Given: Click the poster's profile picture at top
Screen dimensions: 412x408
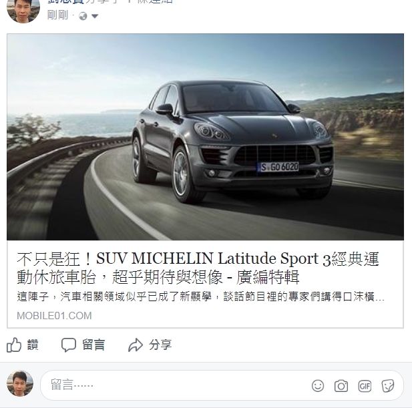Looking at the screenshot, I should point(23,11).
